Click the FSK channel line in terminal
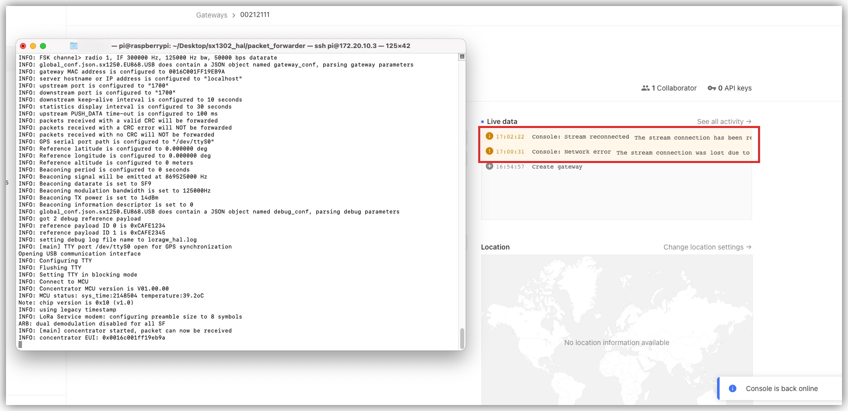Image resolution: width=848 pixels, height=411 pixels. tap(148, 57)
